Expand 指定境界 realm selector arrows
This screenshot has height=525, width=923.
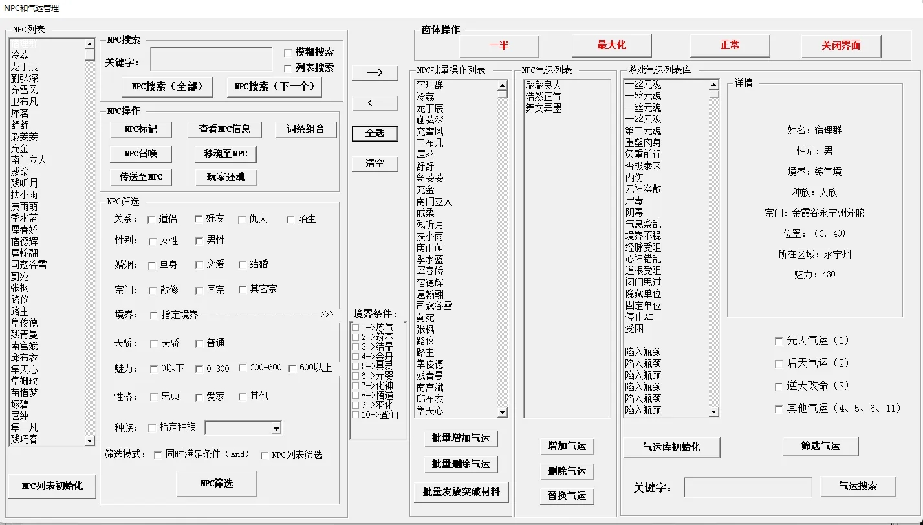coord(327,315)
